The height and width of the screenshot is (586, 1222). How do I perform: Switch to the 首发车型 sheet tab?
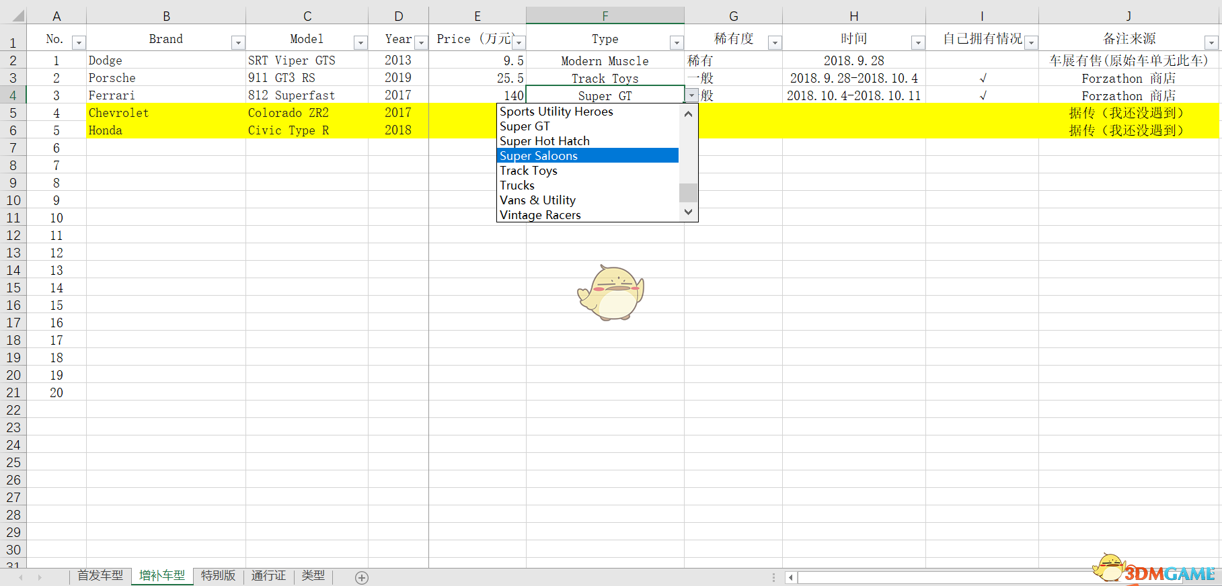(x=100, y=576)
